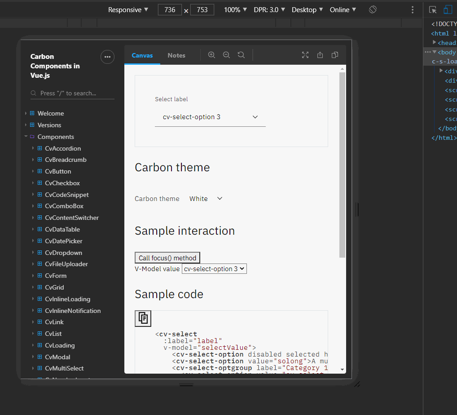457x415 pixels.
Task: Switch to the Notes tab
Action: click(x=176, y=55)
